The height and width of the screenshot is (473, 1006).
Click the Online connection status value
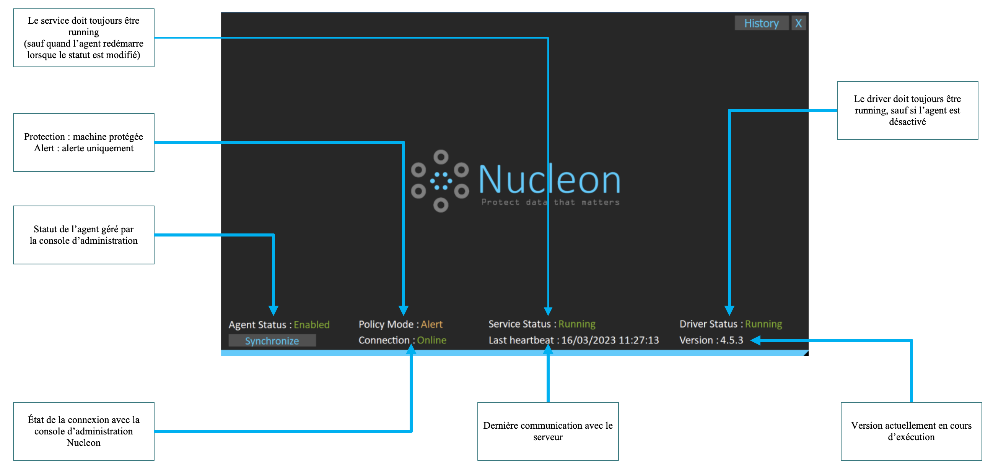pos(431,340)
